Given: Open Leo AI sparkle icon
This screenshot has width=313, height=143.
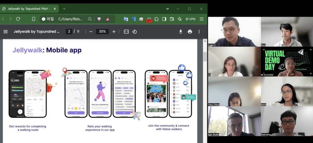Looking at the screenshot, I should tap(179, 19).
